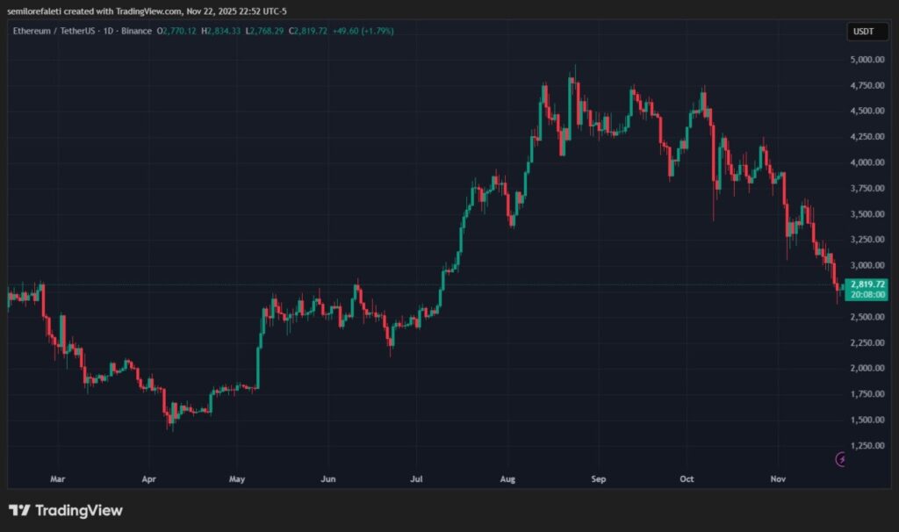Viewport: 899px width, 532px height.
Task: Click the Sep label on time axis
Action: click(599, 479)
